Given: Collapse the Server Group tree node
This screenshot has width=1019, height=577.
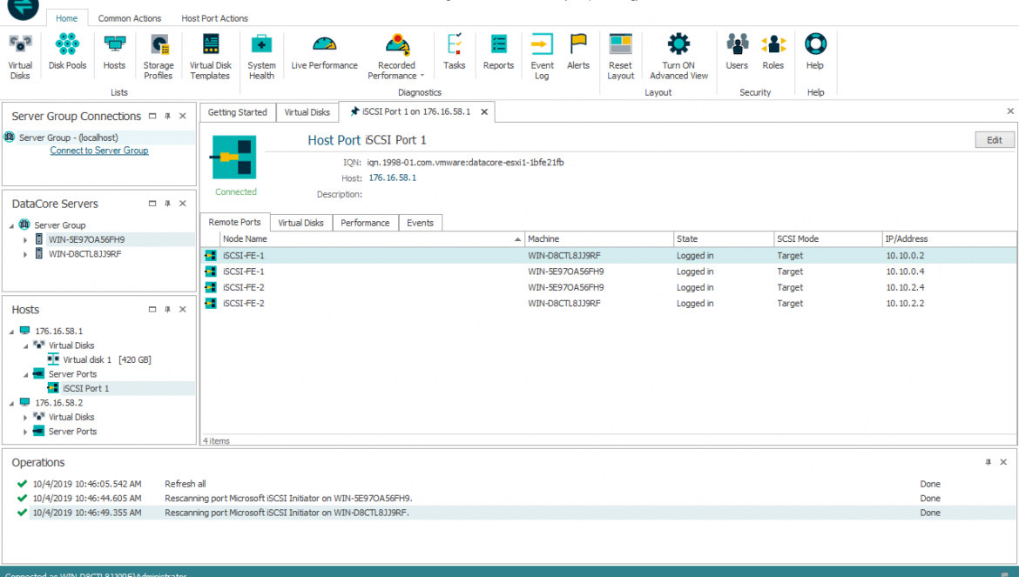Looking at the screenshot, I should pos(11,225).
